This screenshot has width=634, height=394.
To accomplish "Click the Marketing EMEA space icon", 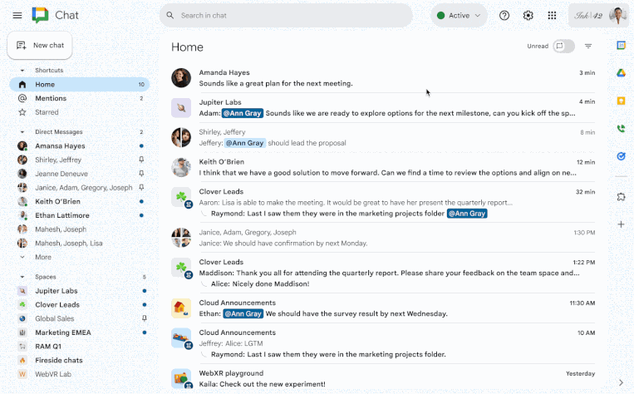I will click(x=22, y=332).
